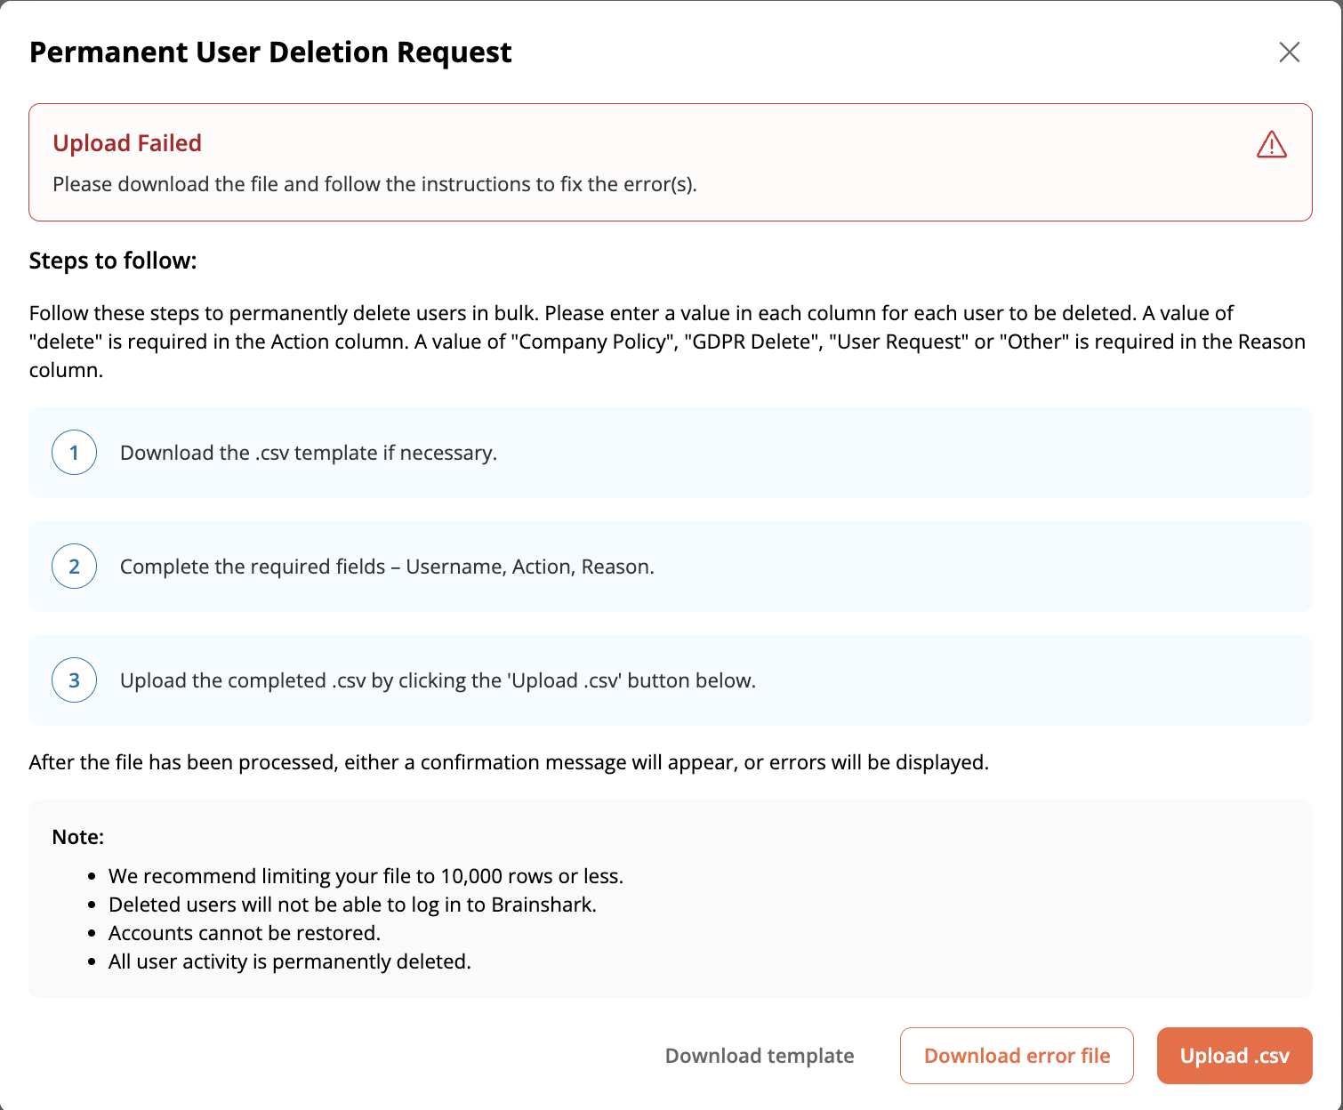Image resolution: width=1343 pixels, height=1110 pixels.
Task: Click the warning triangle icon
Action: click(1271, 144)
